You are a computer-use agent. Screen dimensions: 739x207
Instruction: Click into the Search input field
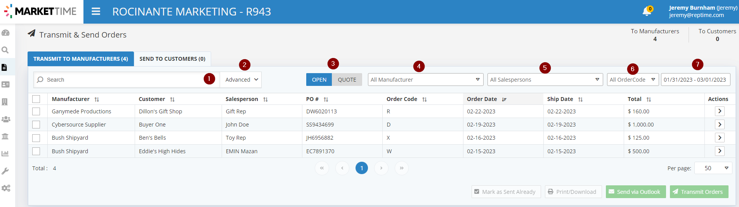point(124,80)
